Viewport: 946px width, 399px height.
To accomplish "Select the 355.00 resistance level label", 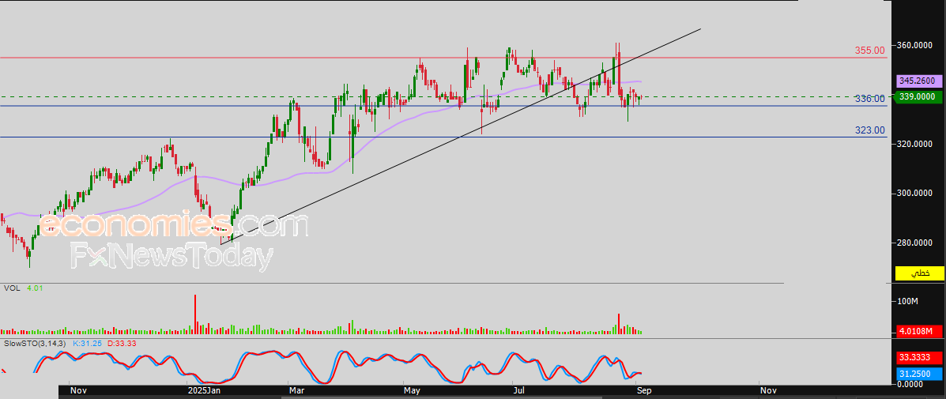I will coord(869,51).
